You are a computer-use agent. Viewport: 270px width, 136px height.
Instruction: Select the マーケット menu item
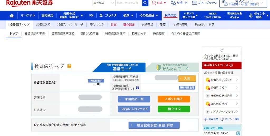[x=27, y=16]
